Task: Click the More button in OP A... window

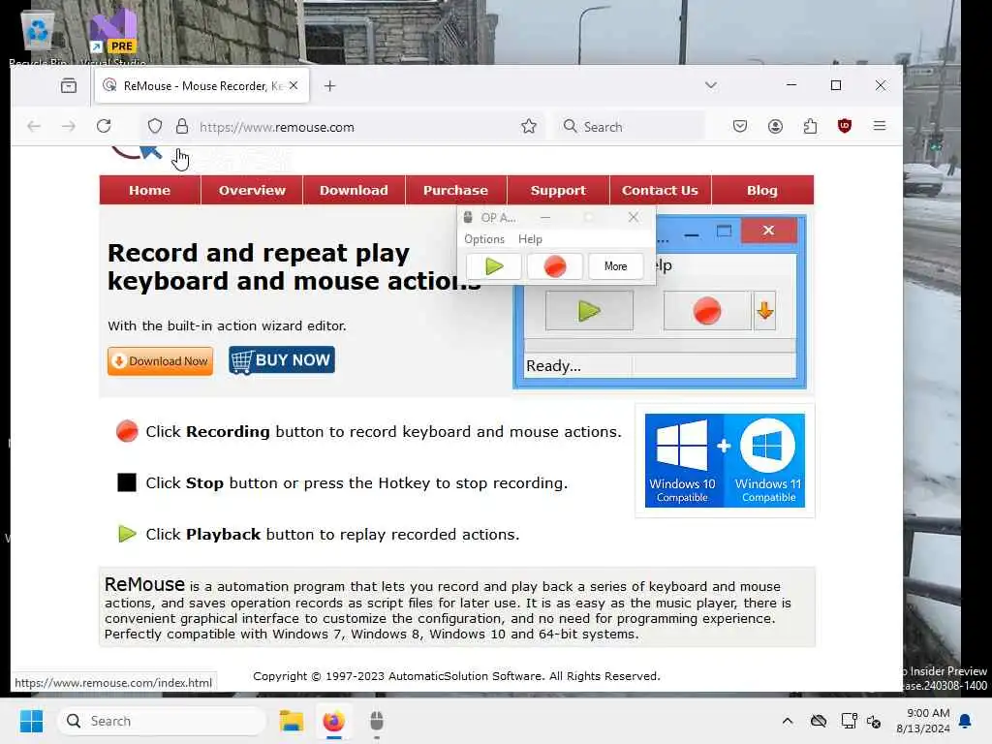Action: 615,266
